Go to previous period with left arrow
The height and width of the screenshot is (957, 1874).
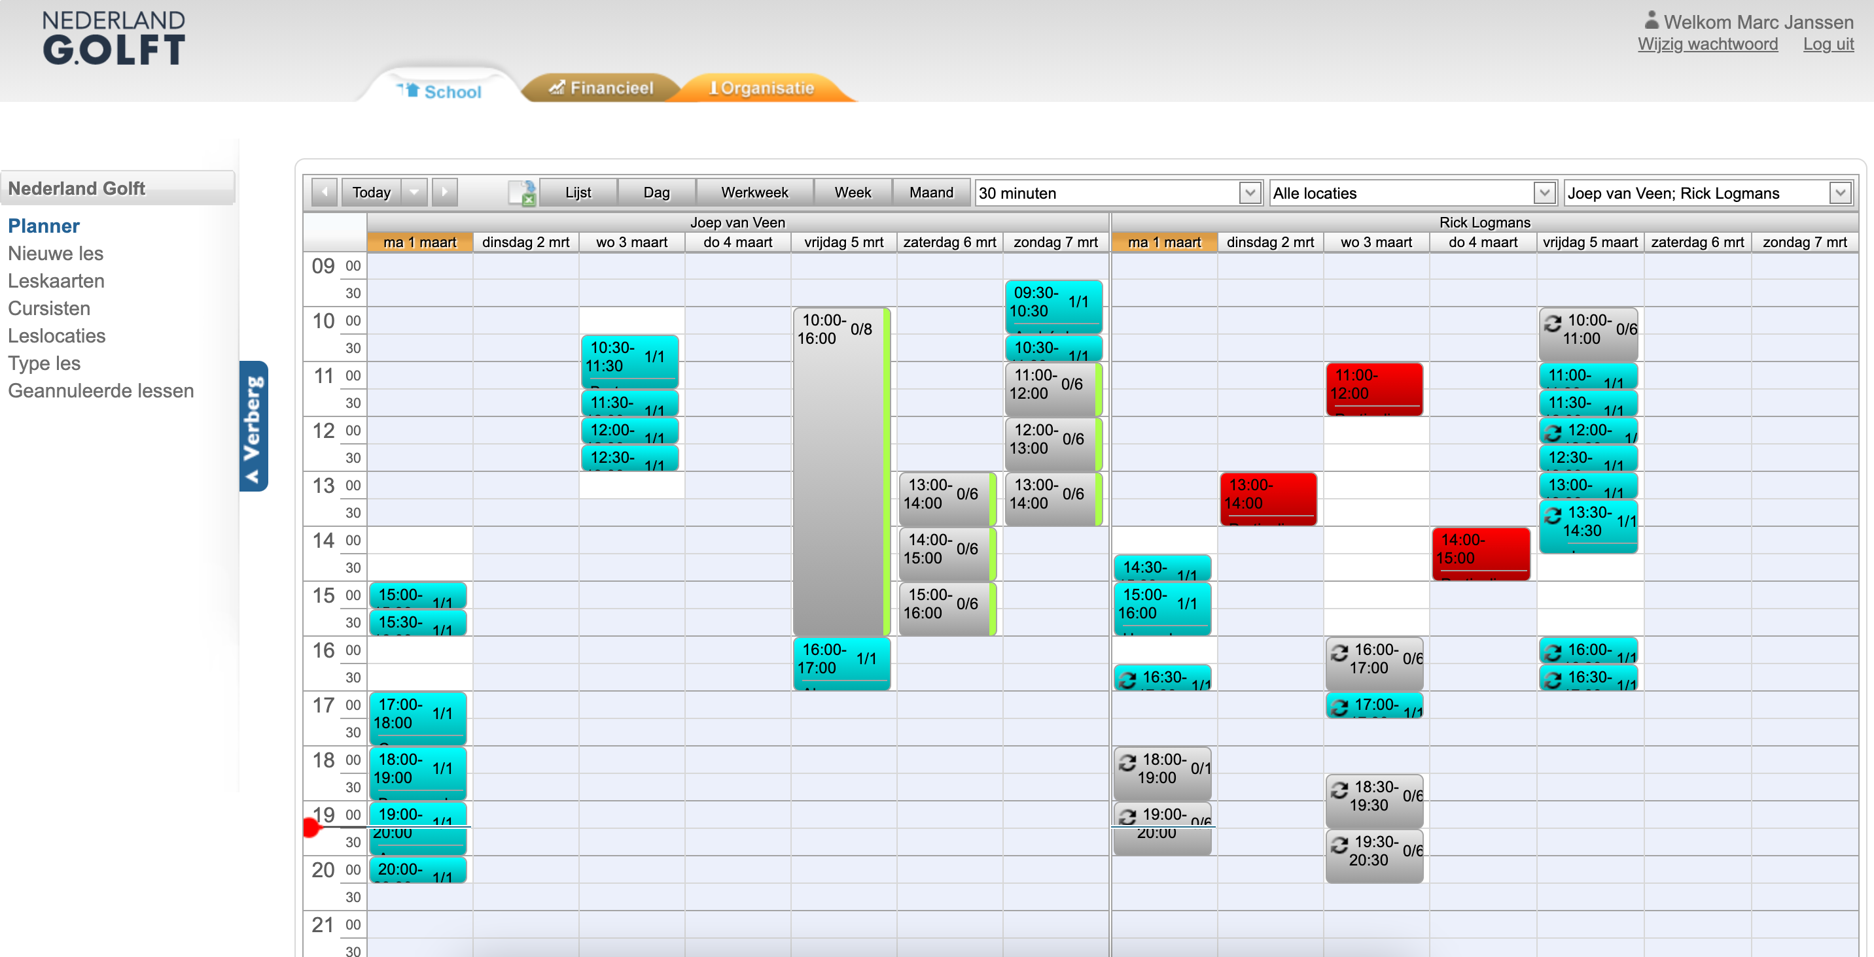(325, 193)
